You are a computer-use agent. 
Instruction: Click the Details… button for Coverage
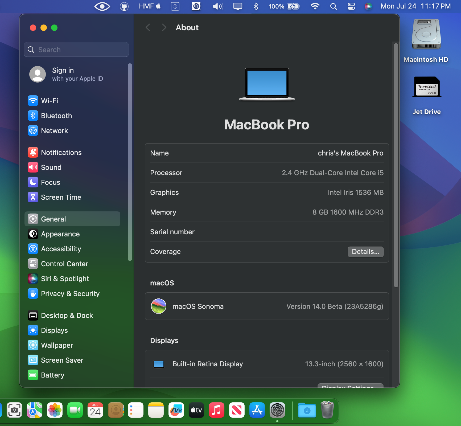365,252
